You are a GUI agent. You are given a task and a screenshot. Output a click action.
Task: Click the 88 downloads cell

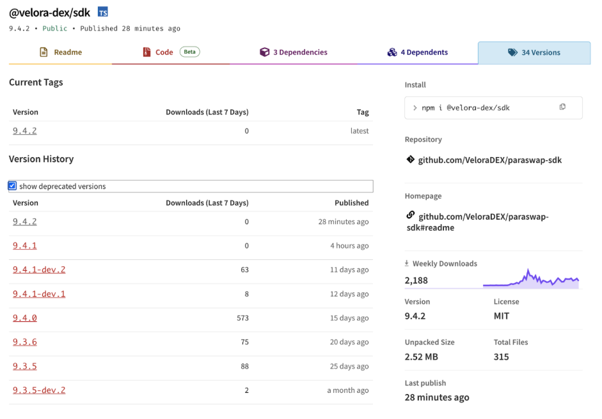tap(244, 366)
